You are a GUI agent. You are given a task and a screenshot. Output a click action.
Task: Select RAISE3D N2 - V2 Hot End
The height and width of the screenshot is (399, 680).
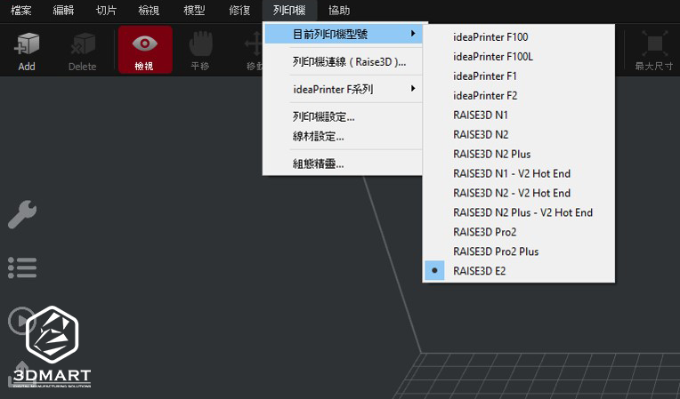pyautogui.click(x=519, y=193)
